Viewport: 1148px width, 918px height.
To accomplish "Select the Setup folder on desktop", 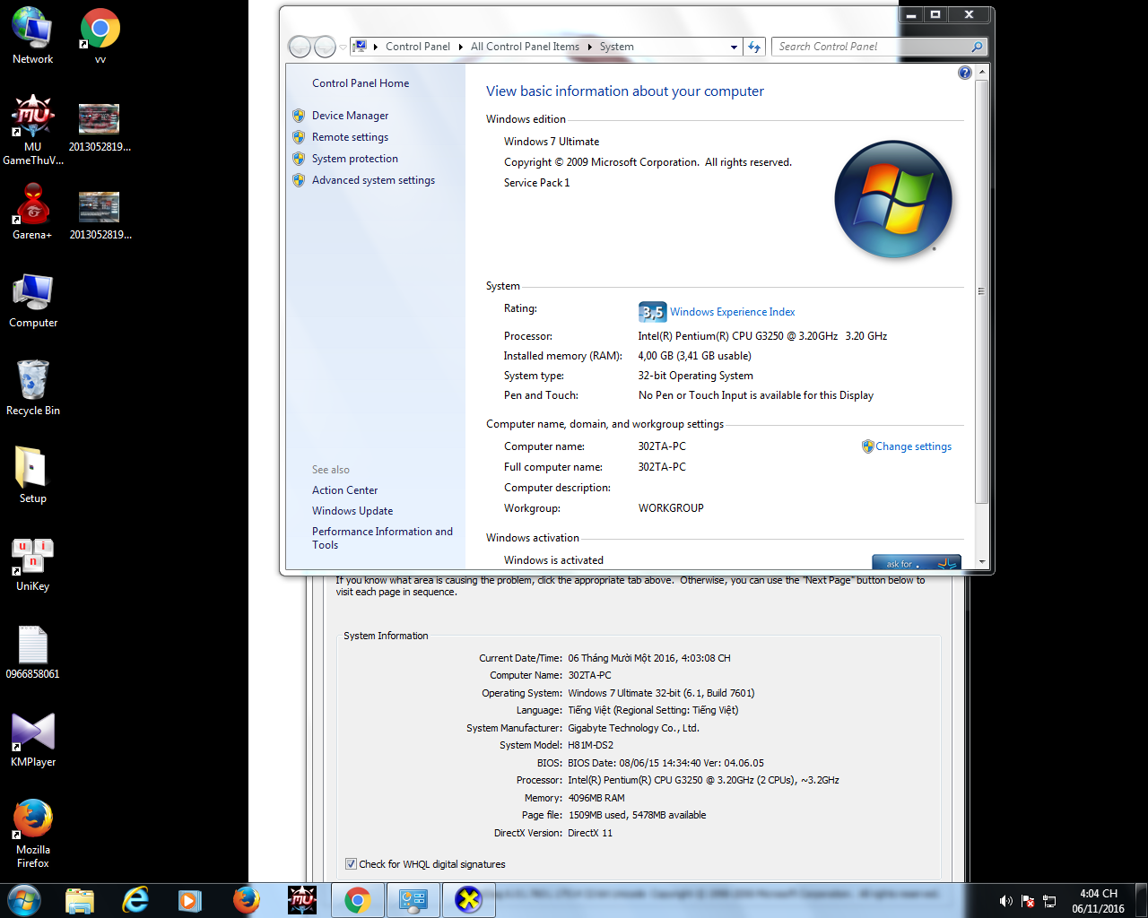I will [x=32, y=475].
